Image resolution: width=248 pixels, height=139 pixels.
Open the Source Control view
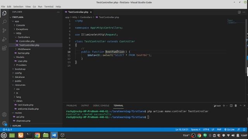(x=4, y=31)
